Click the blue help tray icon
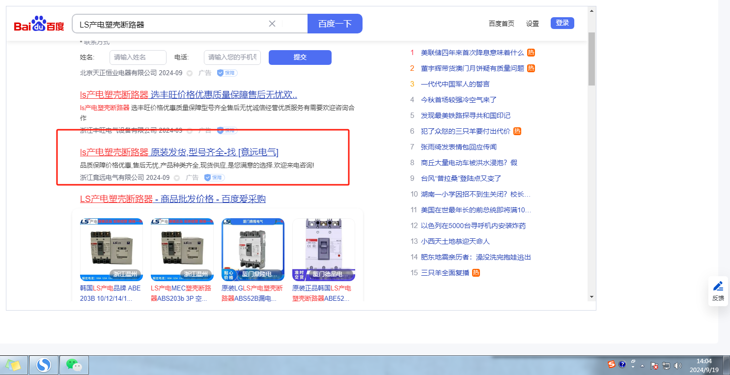This screenshot has width=730, height=375. point(622,365)
